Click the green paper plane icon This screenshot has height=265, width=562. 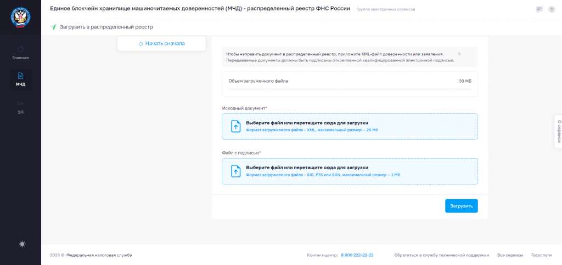point(53,27)
